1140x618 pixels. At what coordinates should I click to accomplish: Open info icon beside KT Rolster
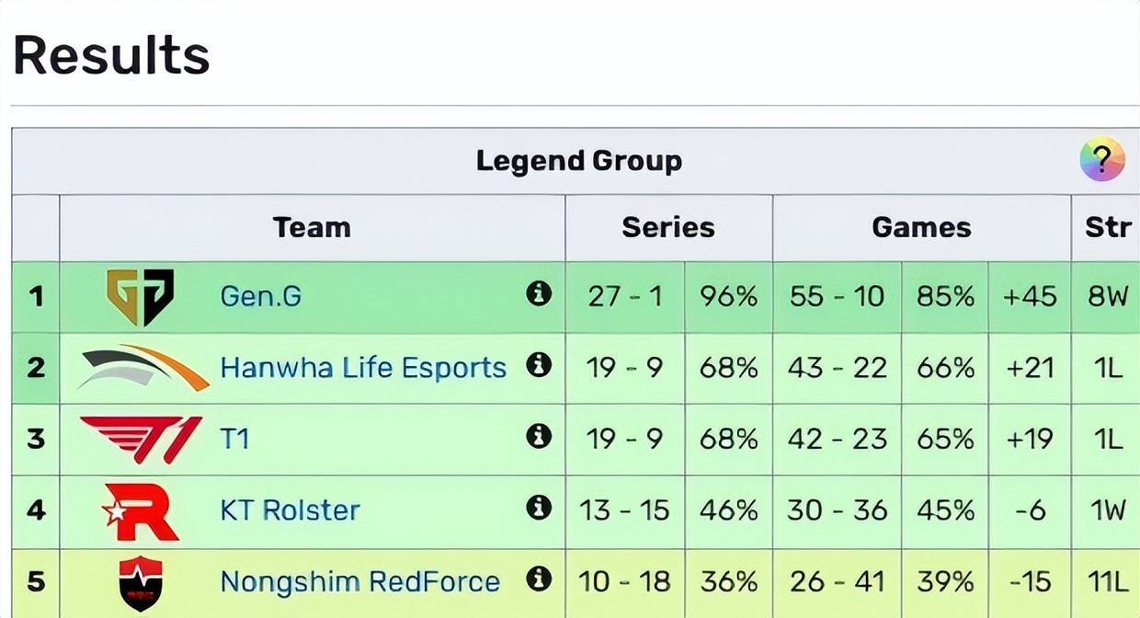(539, 507)
